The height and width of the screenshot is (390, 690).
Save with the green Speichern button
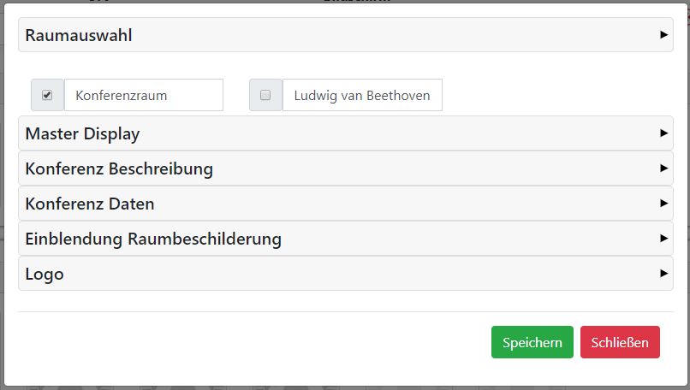pyautogui.click(x=532, y=342)
